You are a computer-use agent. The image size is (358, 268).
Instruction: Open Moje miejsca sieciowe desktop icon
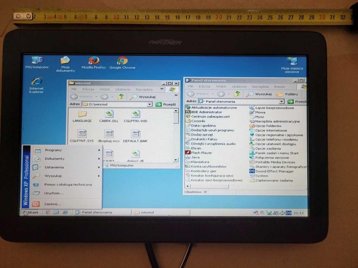point(292,66)
